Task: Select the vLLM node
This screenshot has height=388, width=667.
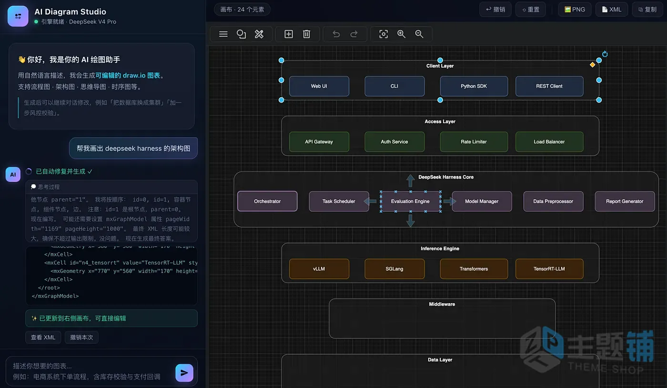Action: tap(319, 269)
